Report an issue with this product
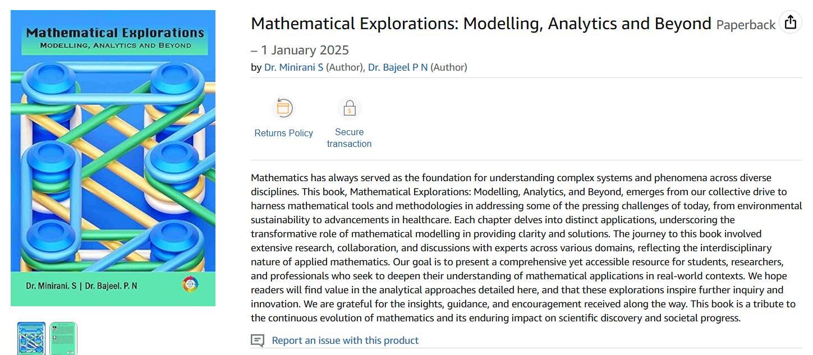This screenshot has height=355, width=813. [345, 340]
